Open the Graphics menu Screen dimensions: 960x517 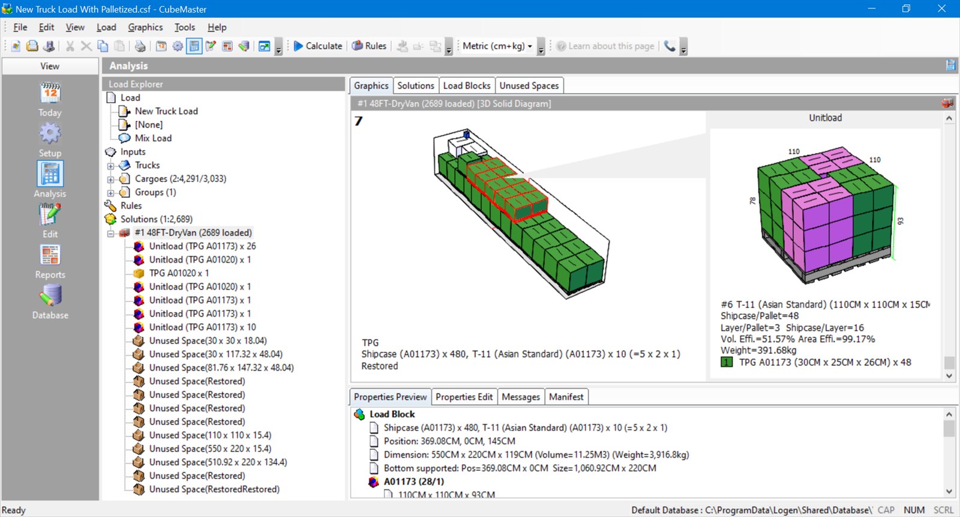(145, 28)
